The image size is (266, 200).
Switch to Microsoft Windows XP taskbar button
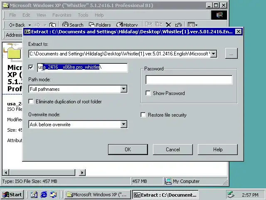(97, 195)
